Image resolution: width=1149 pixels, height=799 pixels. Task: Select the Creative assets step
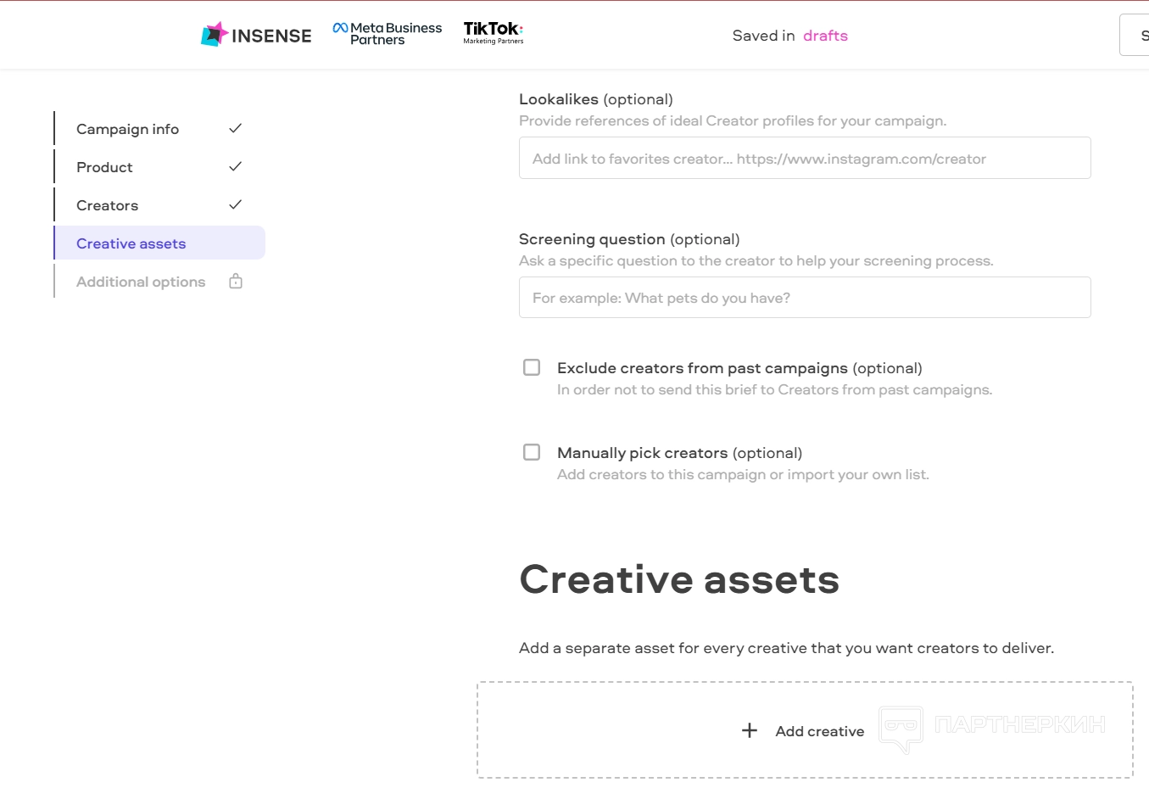[x=131, y=243]
